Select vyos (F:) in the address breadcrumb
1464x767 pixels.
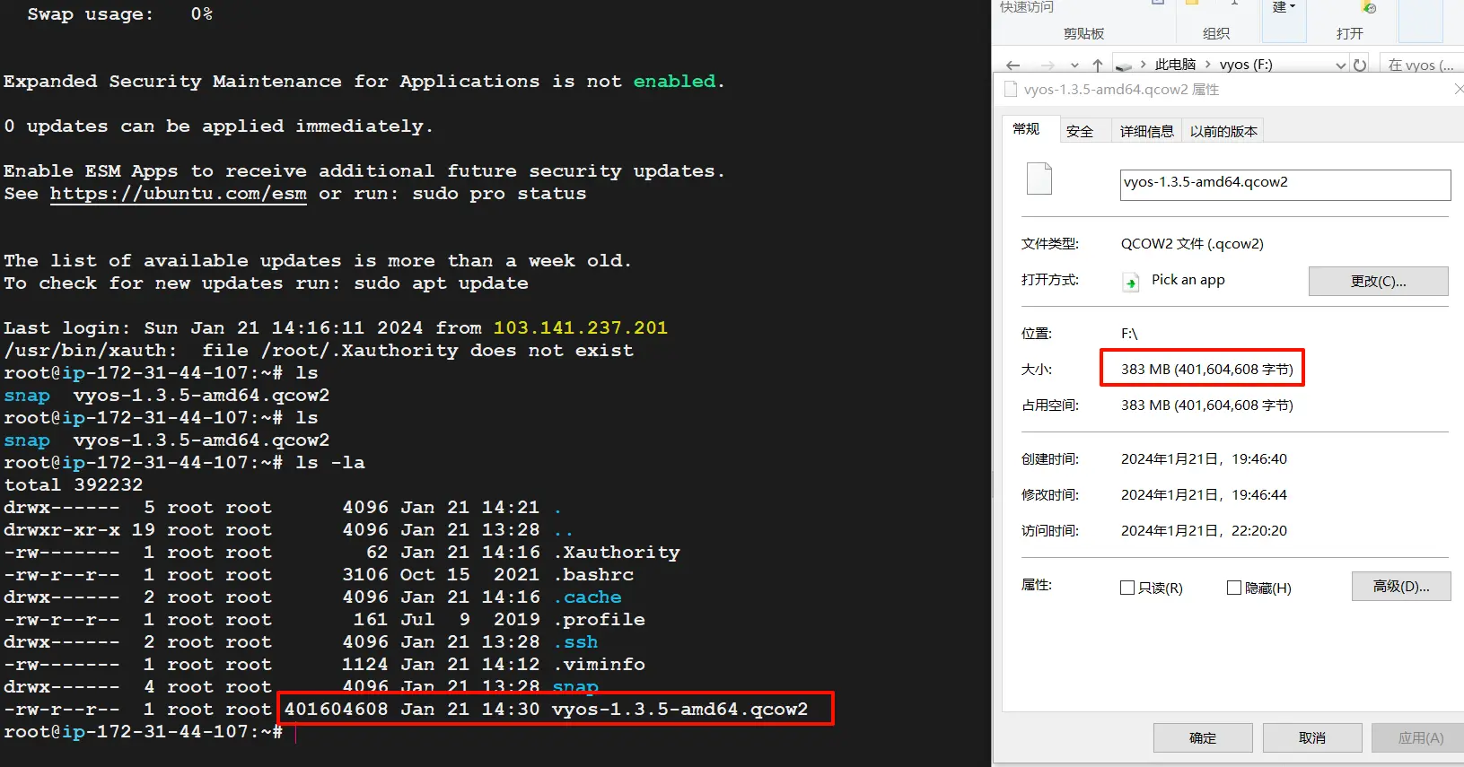1246,65
